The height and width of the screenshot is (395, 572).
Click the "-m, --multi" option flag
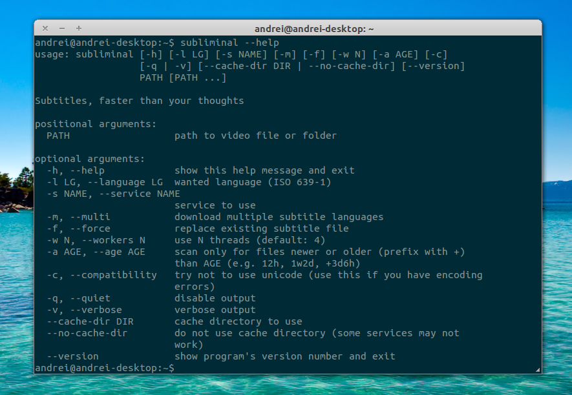78,217
